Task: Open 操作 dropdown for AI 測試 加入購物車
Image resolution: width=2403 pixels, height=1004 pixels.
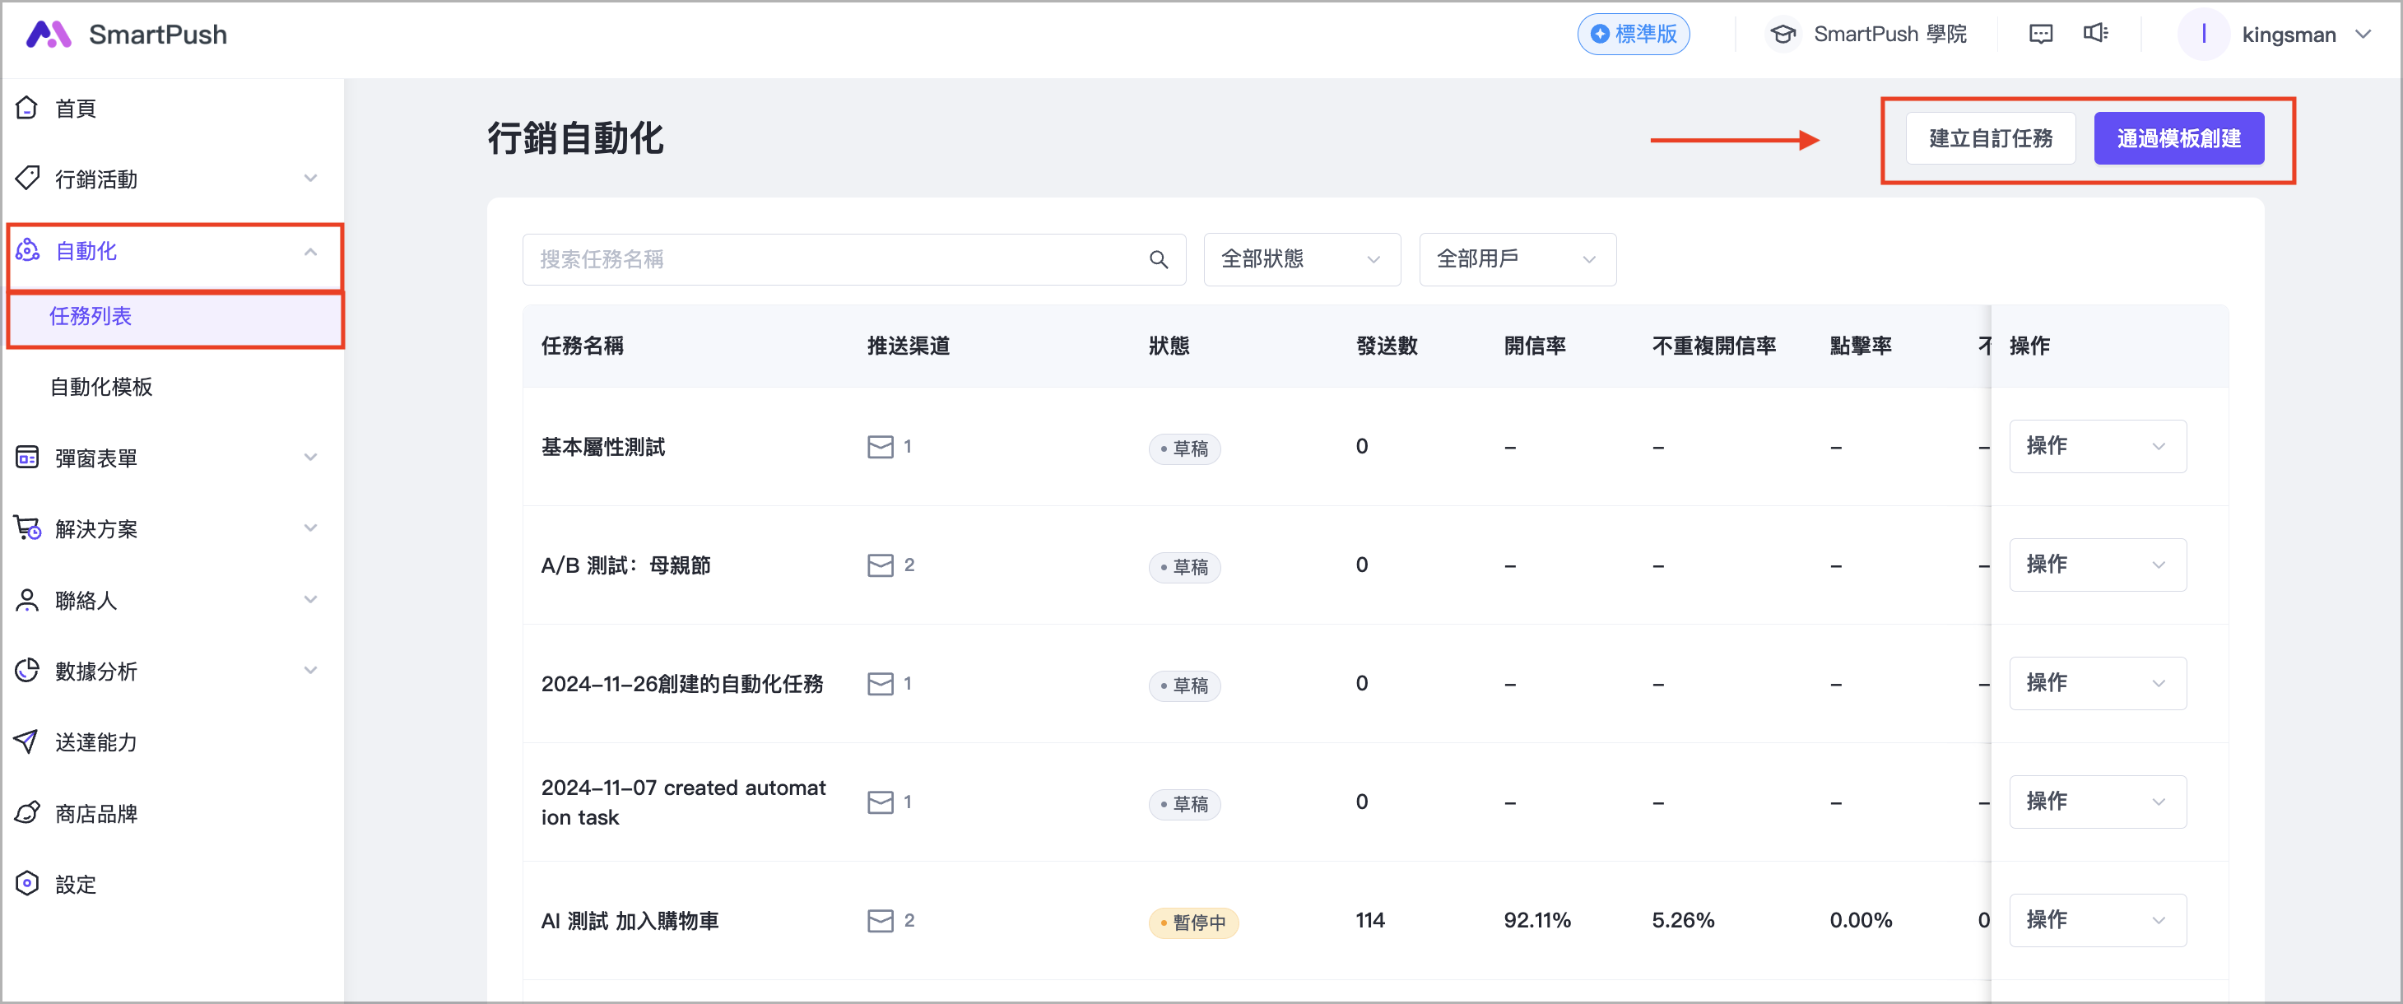Action: pyautogui.click(x=2096, y=920)
